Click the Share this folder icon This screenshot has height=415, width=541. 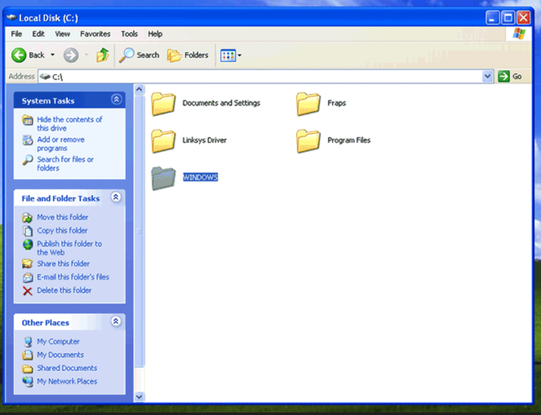(27, 264)
